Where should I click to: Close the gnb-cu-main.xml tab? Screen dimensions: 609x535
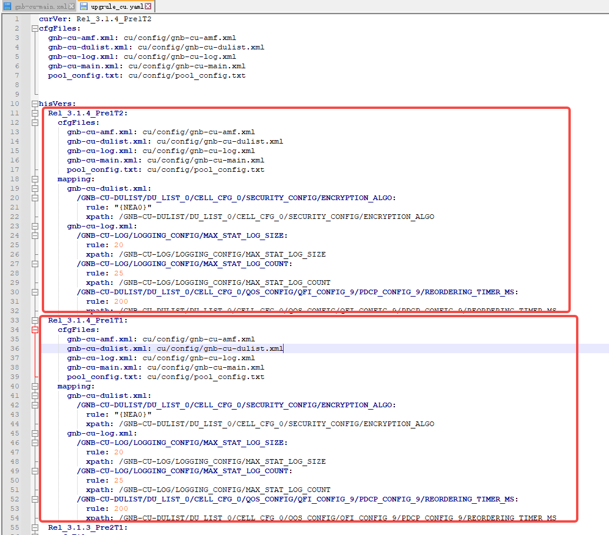[x=71, y=6]
